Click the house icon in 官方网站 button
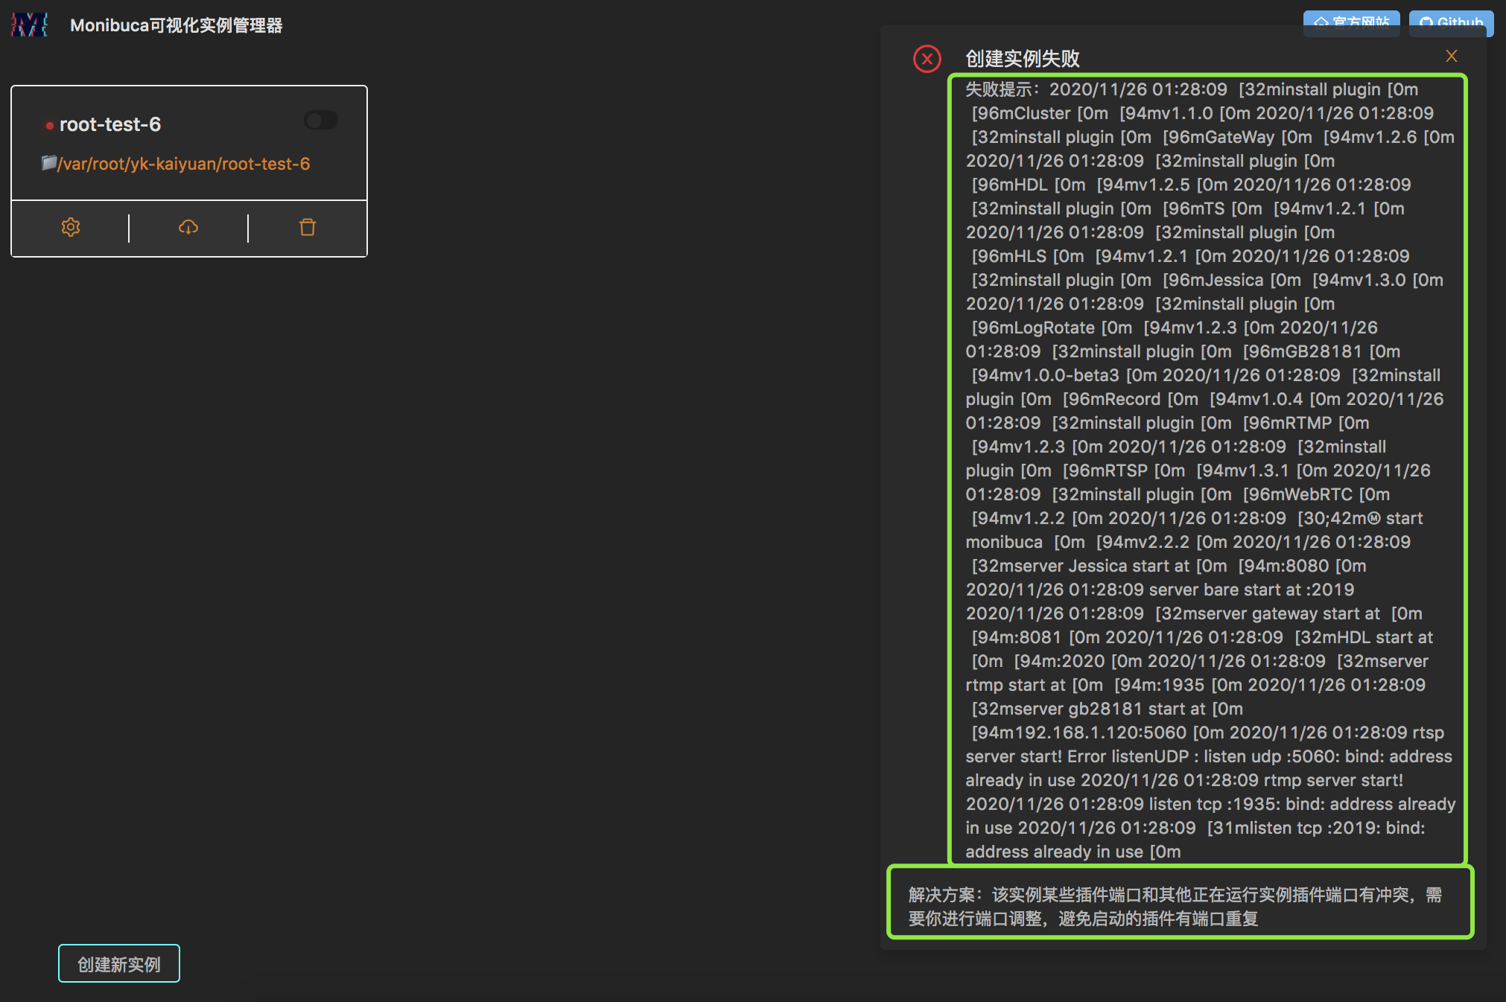 (1321, 22)
